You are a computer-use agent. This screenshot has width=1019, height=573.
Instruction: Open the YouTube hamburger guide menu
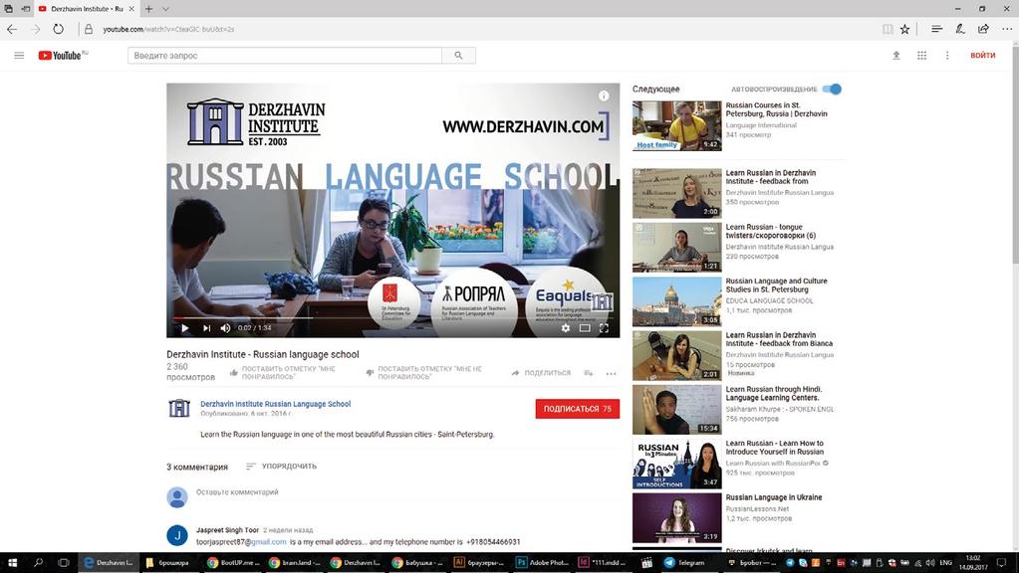pos(19,56)
